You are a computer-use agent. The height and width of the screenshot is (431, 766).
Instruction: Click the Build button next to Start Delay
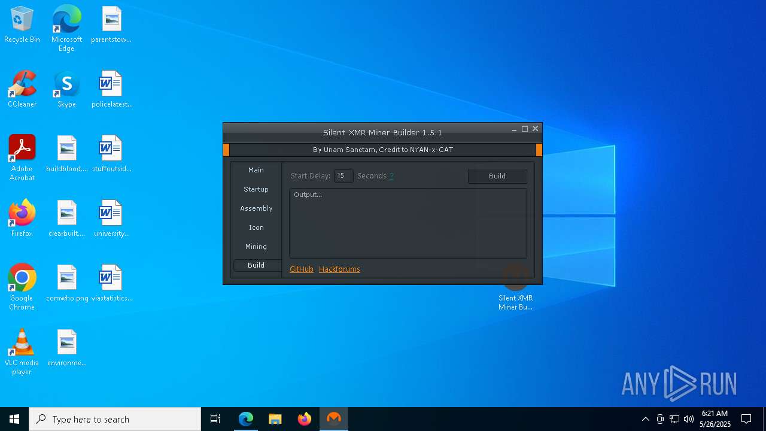(497, 176)
